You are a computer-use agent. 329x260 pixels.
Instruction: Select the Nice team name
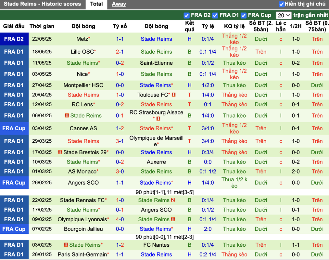82,74
